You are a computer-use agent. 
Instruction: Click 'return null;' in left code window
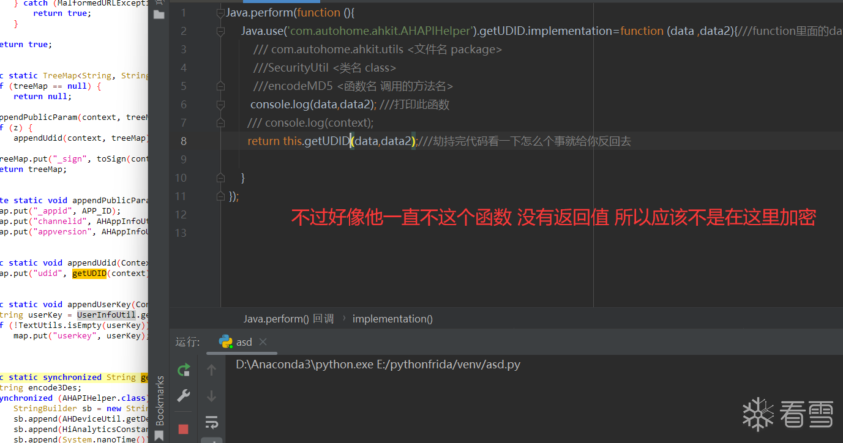(43, 96)
